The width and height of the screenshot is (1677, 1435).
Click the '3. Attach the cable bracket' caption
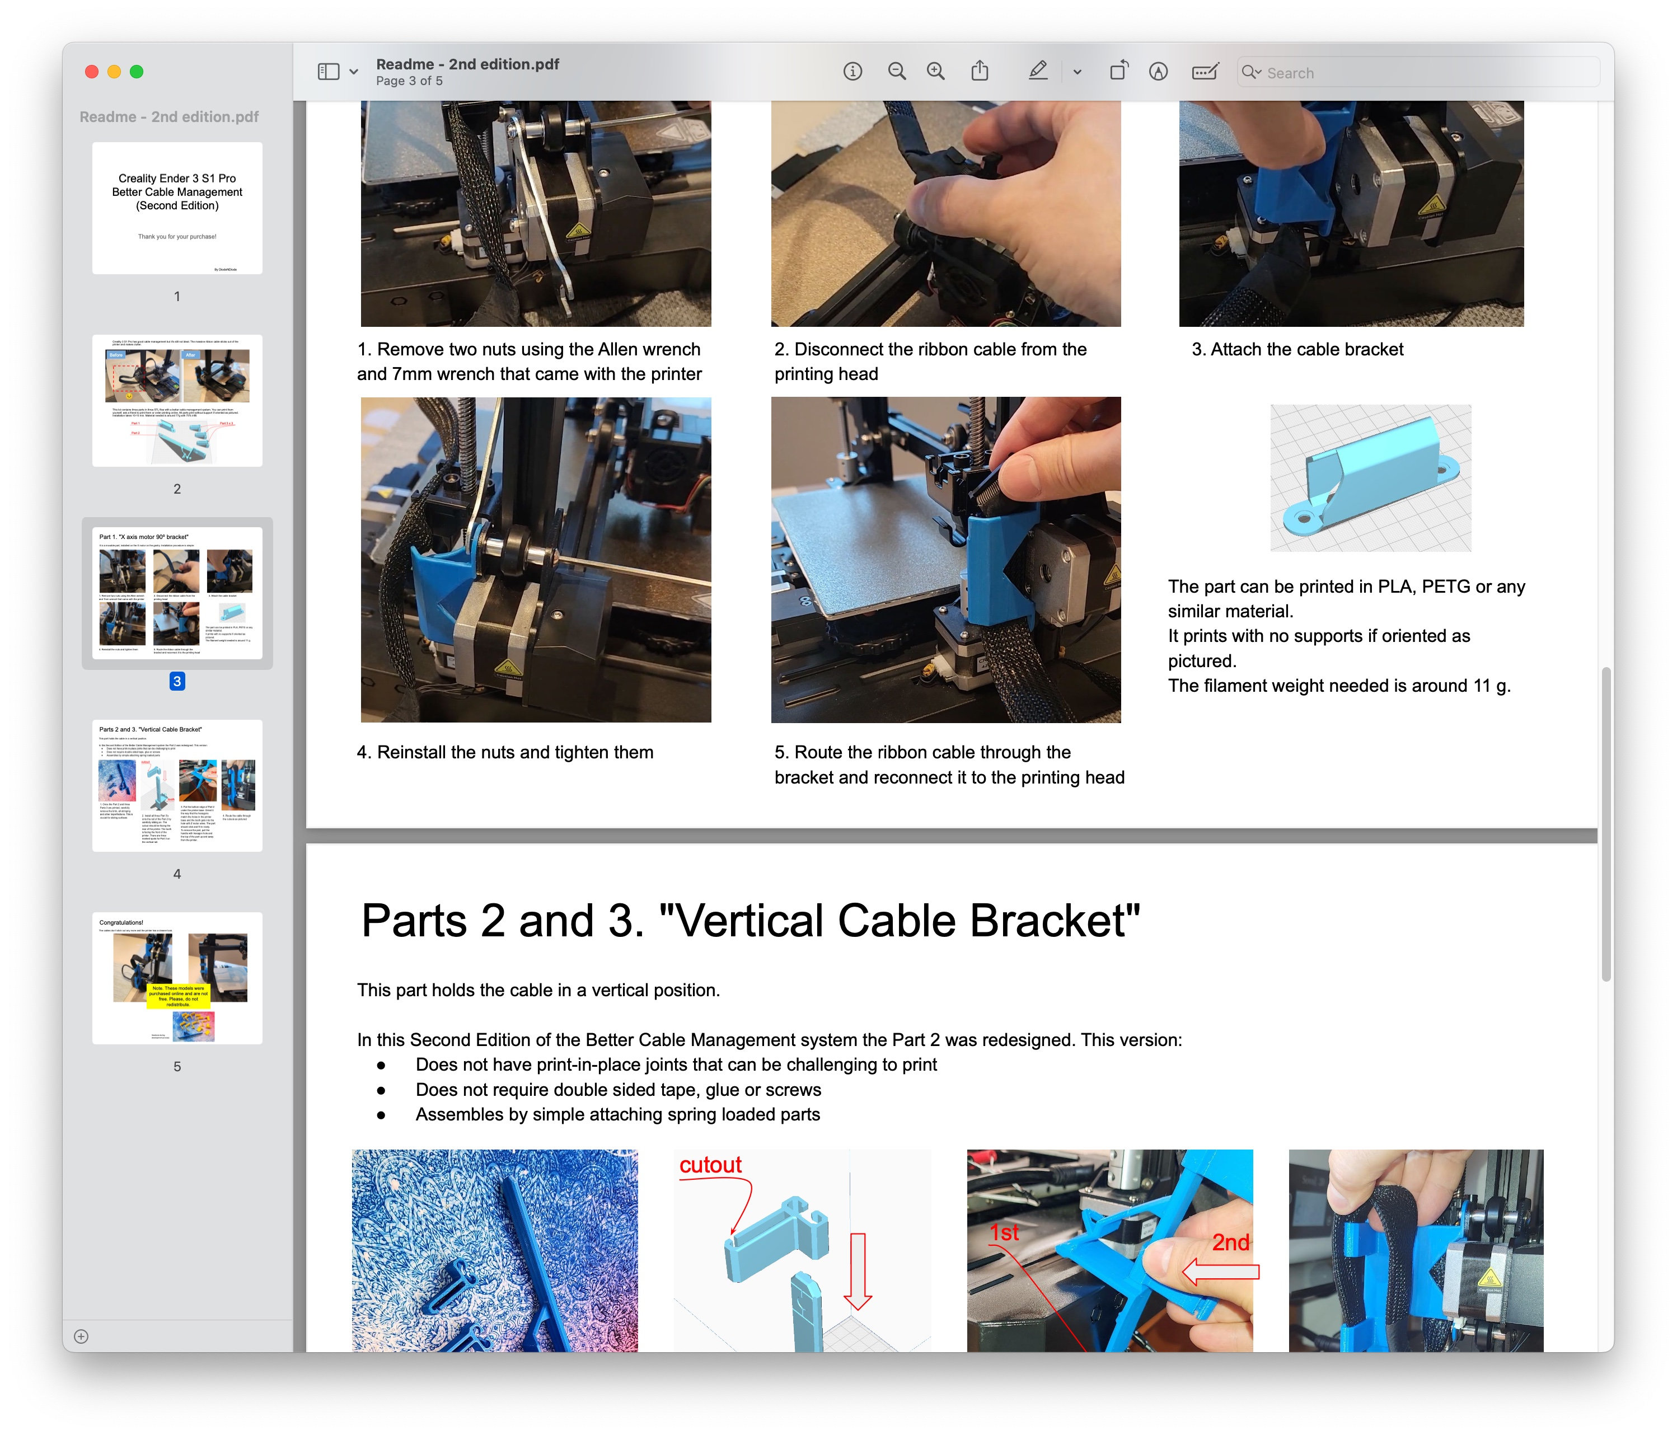[1297, 350]
